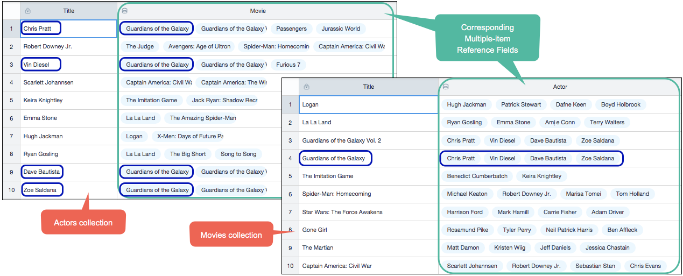Click Guardians of the Galaxy tag in Dave Bautista's row

tap(157, 172)
